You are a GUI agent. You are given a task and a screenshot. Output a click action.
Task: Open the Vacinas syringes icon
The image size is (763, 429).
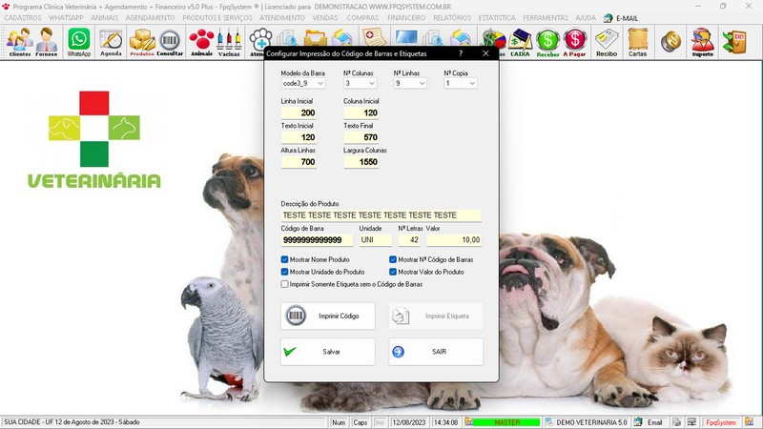pyautogui.click(x=229, y=42)
